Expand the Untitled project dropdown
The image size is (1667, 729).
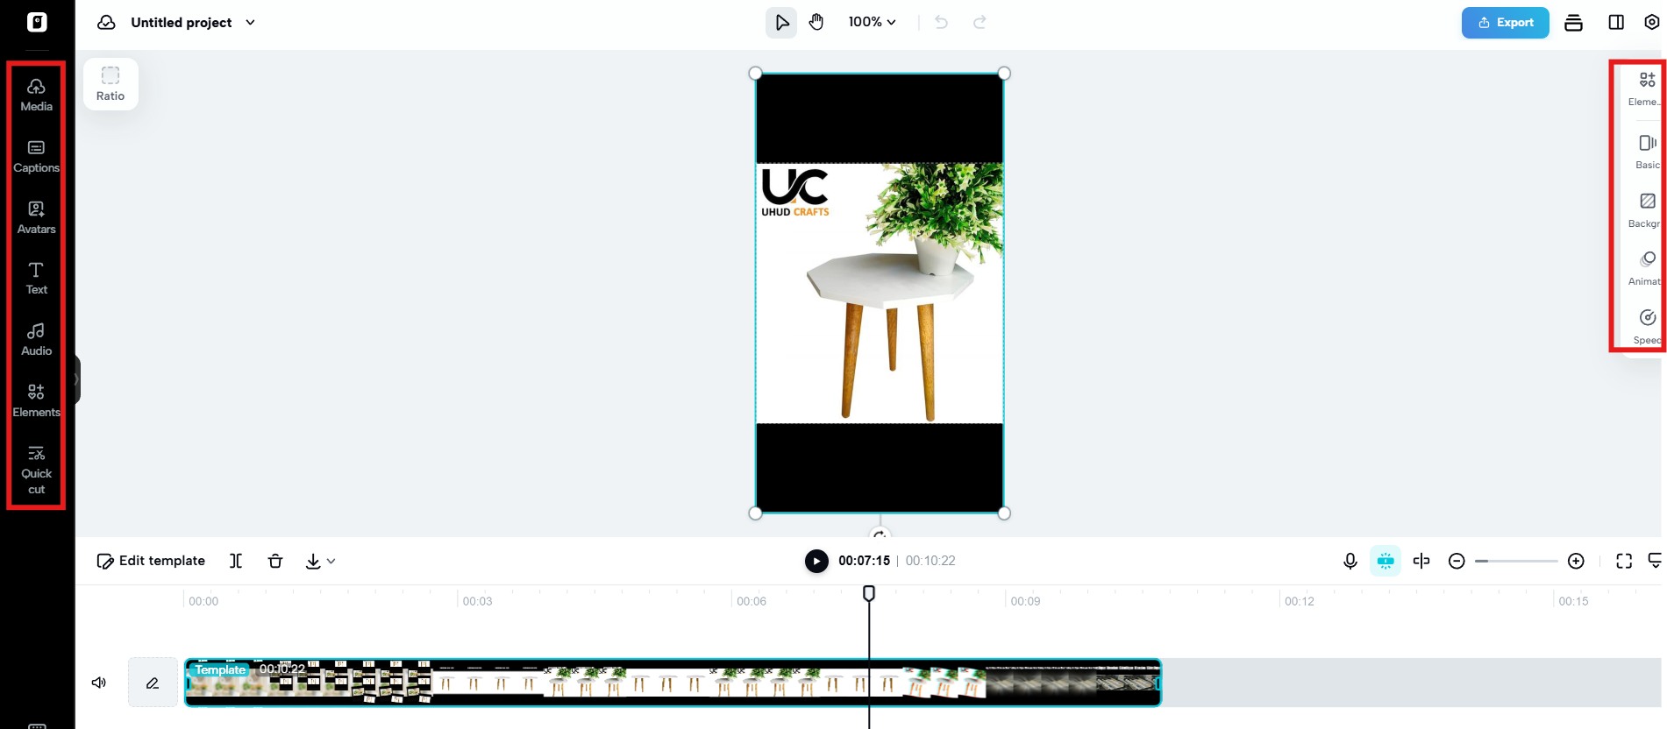coord(250,22)
